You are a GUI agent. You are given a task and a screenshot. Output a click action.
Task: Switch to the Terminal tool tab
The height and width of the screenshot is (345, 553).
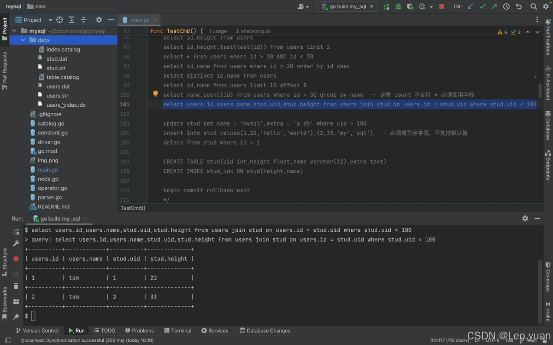point(177,330)
